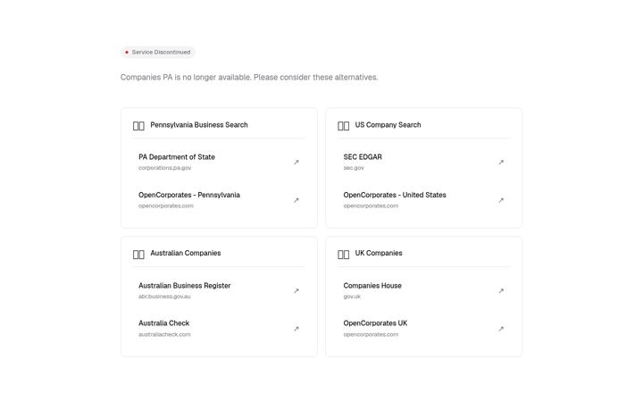The image size is (643, 402).
Task: Click the flag icon next to Pennsylvania Business Search
Action: [138, 126]
